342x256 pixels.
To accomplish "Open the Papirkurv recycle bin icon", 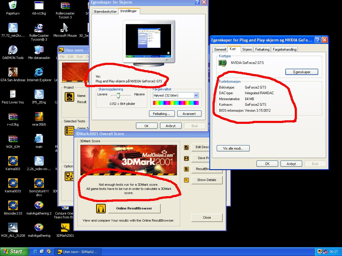I will (x=13, y=5).
